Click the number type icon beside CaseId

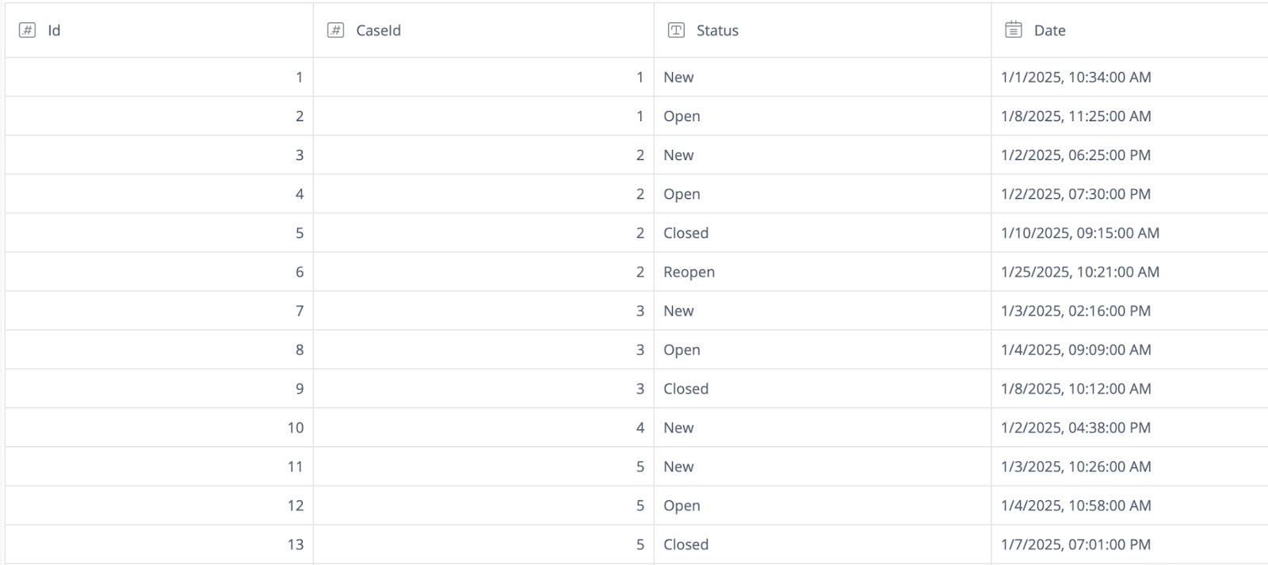pyautogui.click(x=335, y=30)
